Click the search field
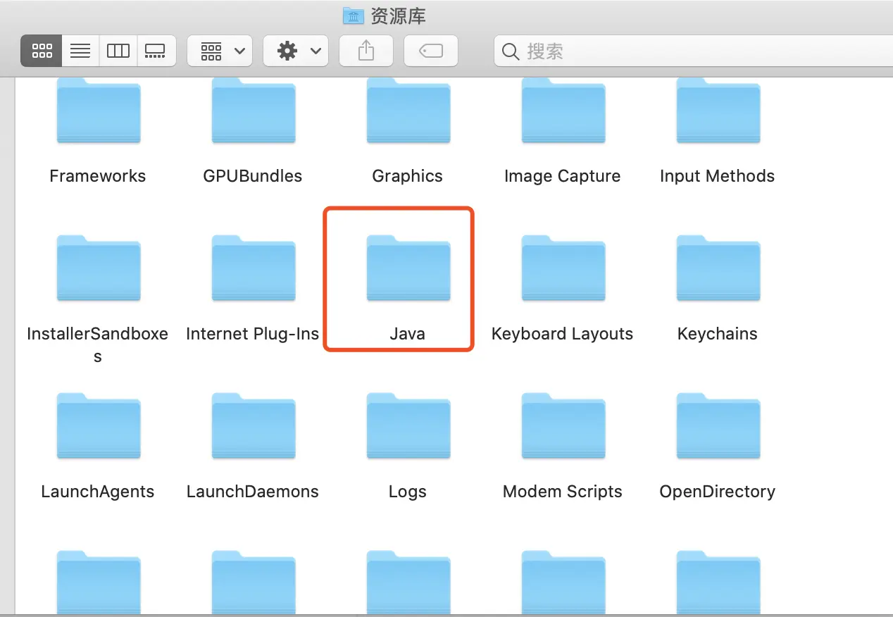 pos(694,51)
